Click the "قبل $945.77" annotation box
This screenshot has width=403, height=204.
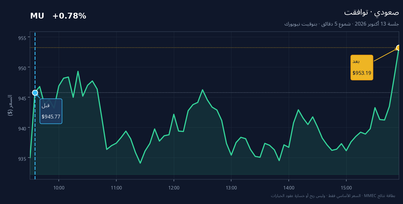[x=51, y=111]
